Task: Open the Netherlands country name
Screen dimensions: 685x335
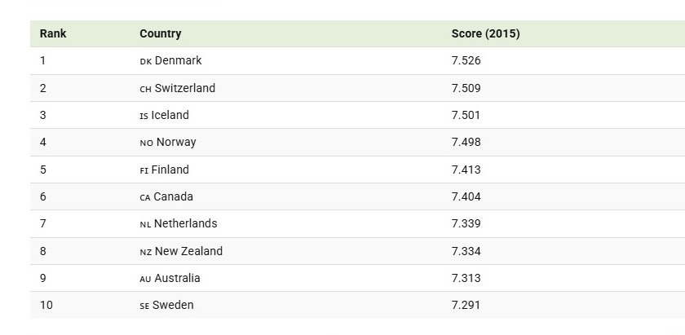Action: point(186,223)
